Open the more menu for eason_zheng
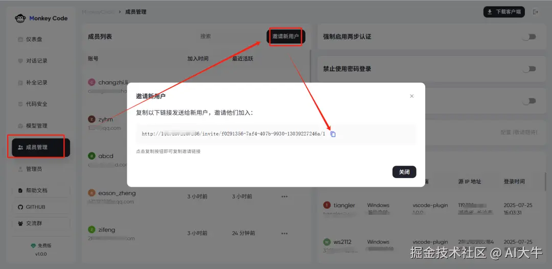This screenshot has width=552, height=269. coord(285,196)
